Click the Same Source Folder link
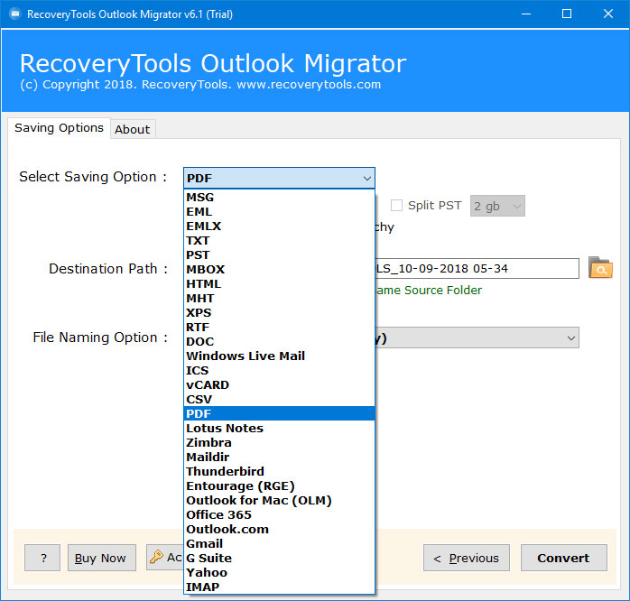Viewport: 630px width, 601px height. (x=429, y=290)
